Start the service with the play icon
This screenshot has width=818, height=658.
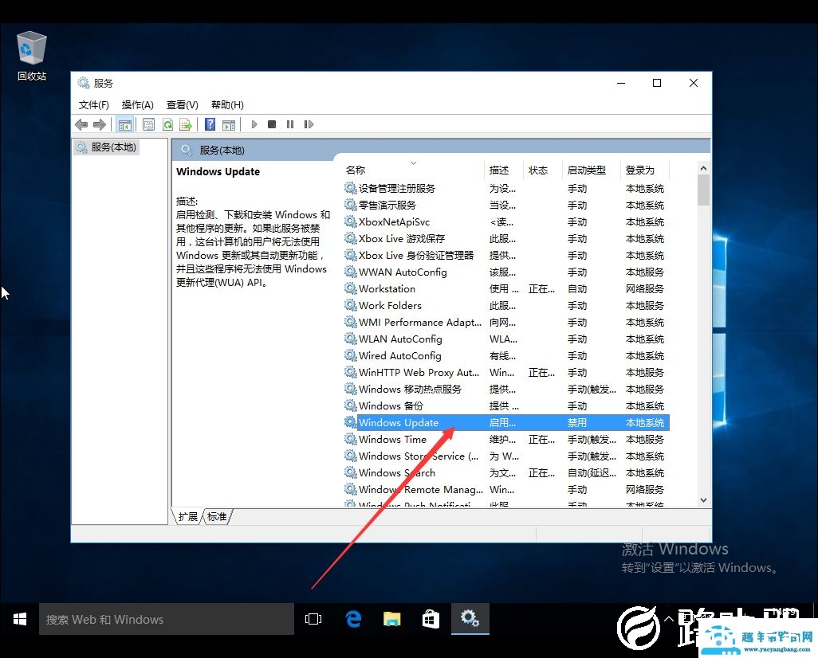(254, 124)
